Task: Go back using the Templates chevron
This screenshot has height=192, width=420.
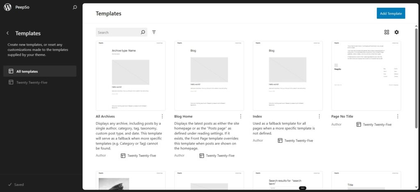Action: tap(7, 33)
